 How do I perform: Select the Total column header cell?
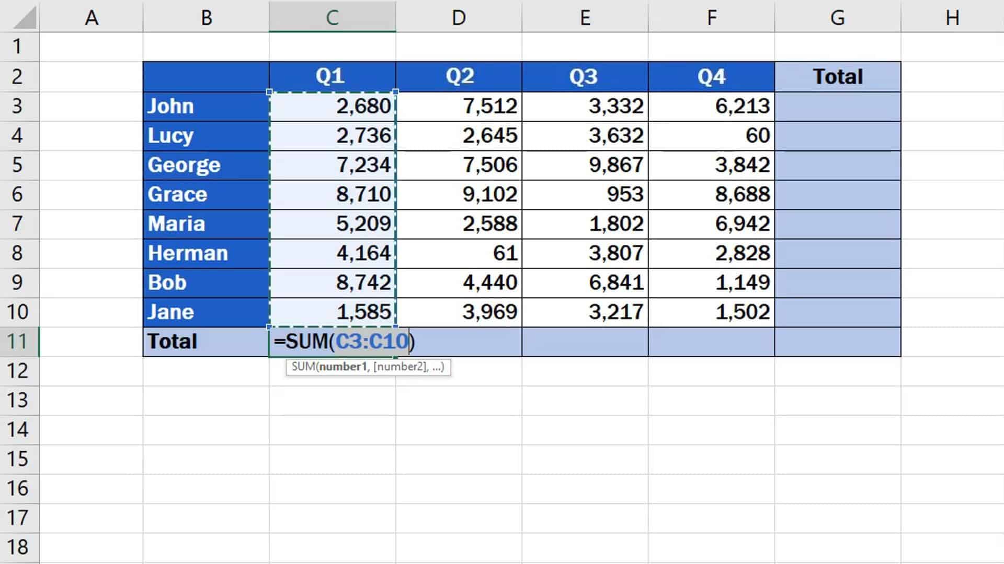pyautogui.click(x=837, y=76)
